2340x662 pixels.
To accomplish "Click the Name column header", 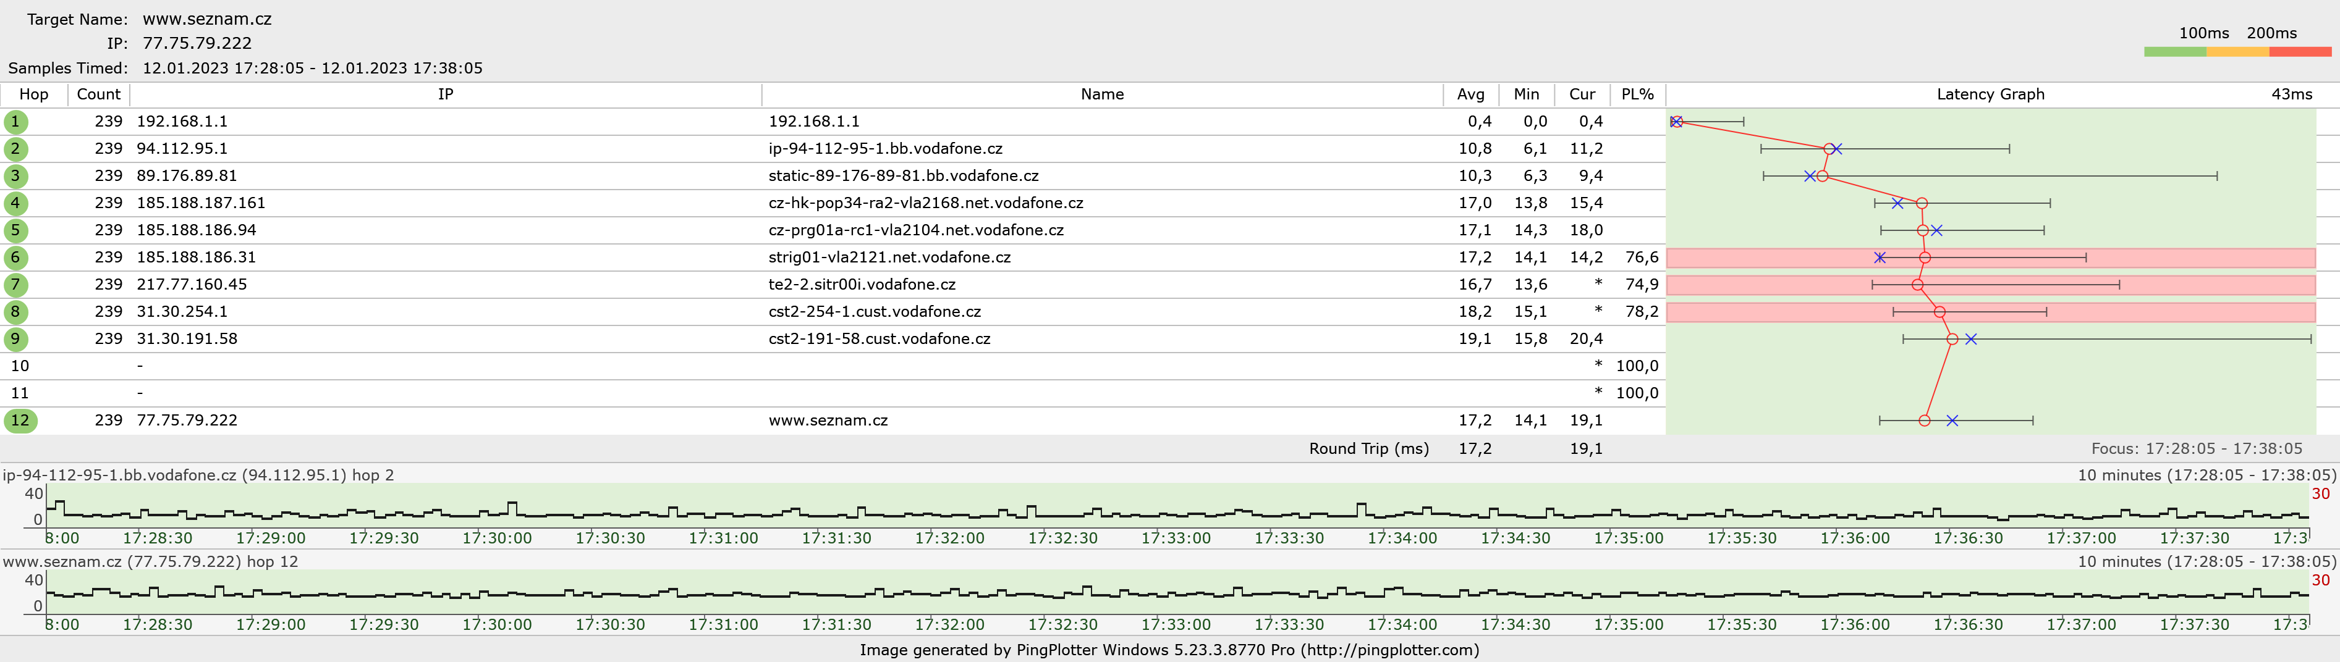I will coord(1102,94).
